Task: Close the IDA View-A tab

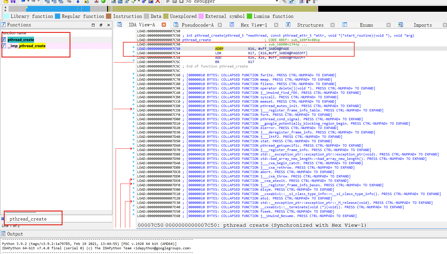Action: [164, 25]
